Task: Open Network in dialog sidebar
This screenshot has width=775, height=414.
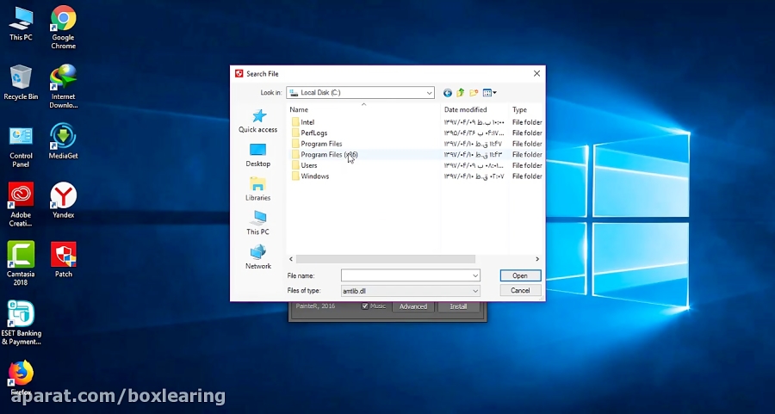Action: point(258,258)
